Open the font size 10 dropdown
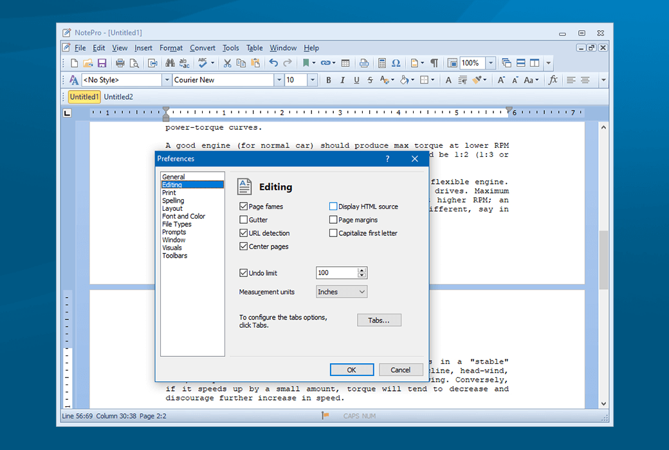This screenshot has height=450, width=669. point(313,80)
